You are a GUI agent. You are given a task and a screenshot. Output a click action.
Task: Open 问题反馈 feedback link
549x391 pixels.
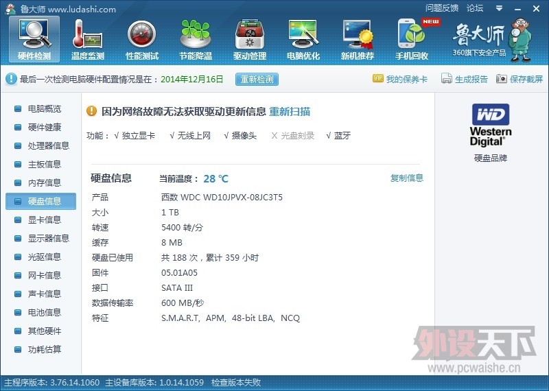(x=442, y=8)
